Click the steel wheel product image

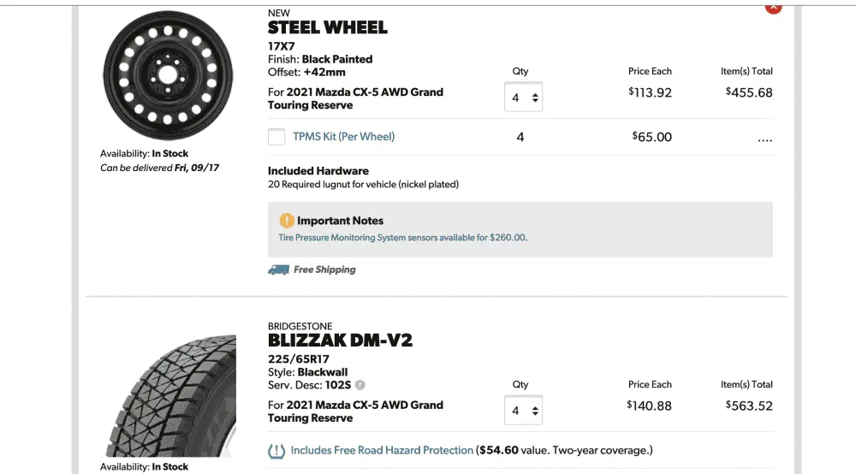pyautogui.click(x=168, y=75)
